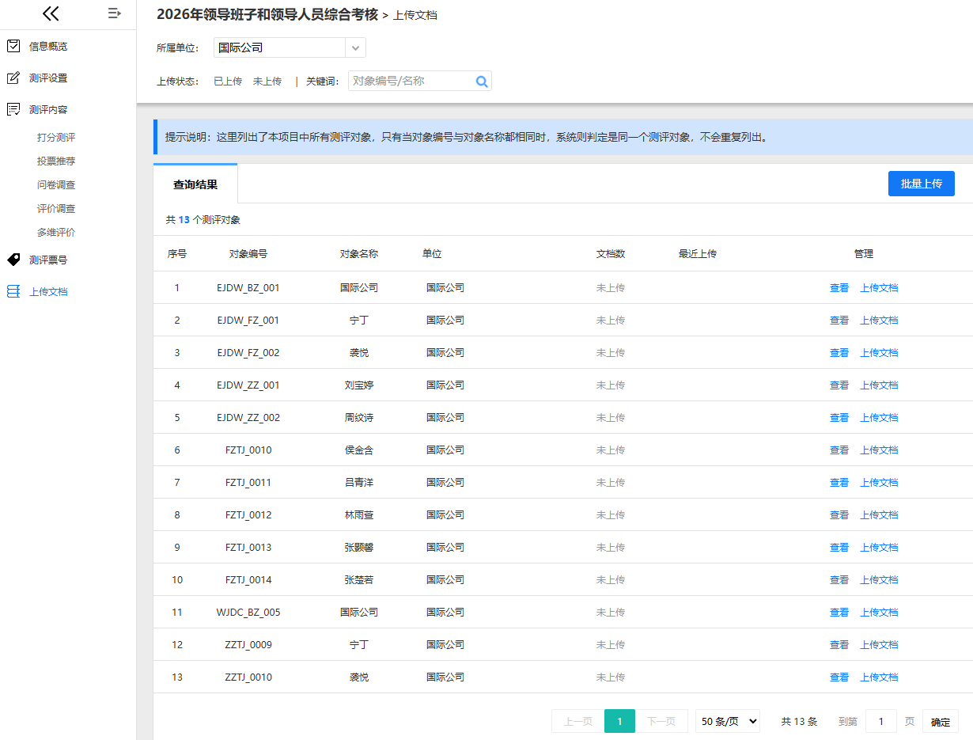Click 上传文档 for EJDW_FZ_002
This screenshot has height=740, width=973.
[x=879, y=352]
